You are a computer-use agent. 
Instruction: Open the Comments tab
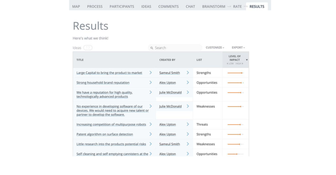pyautogui.click(x=168, y=7)
